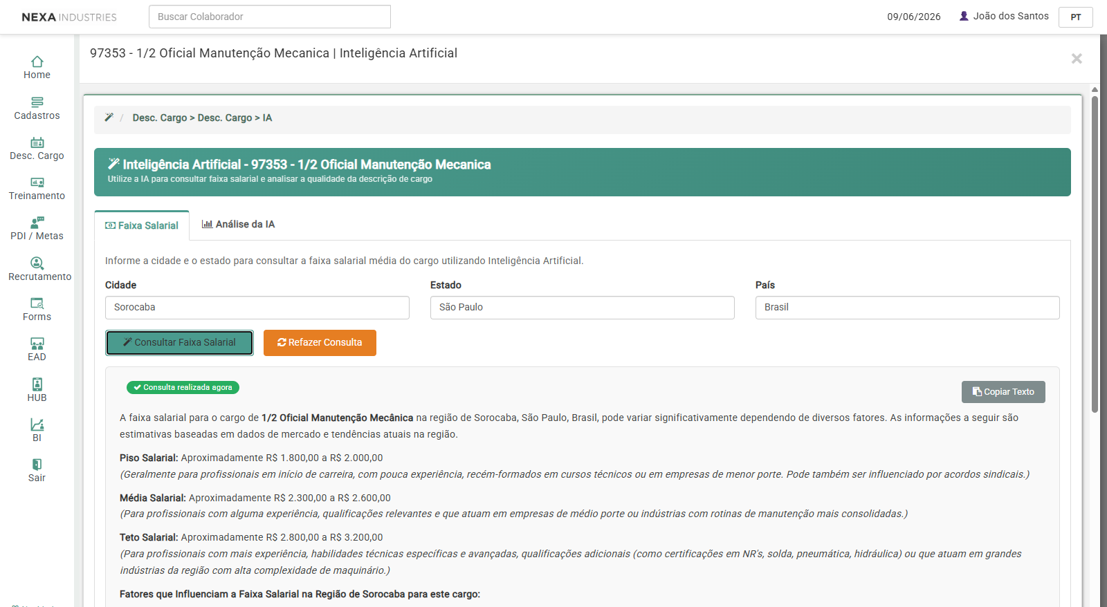The image size is (1107, 607).
Task: Click user profile João dos Santos
Action: [x=1004, y=16]
